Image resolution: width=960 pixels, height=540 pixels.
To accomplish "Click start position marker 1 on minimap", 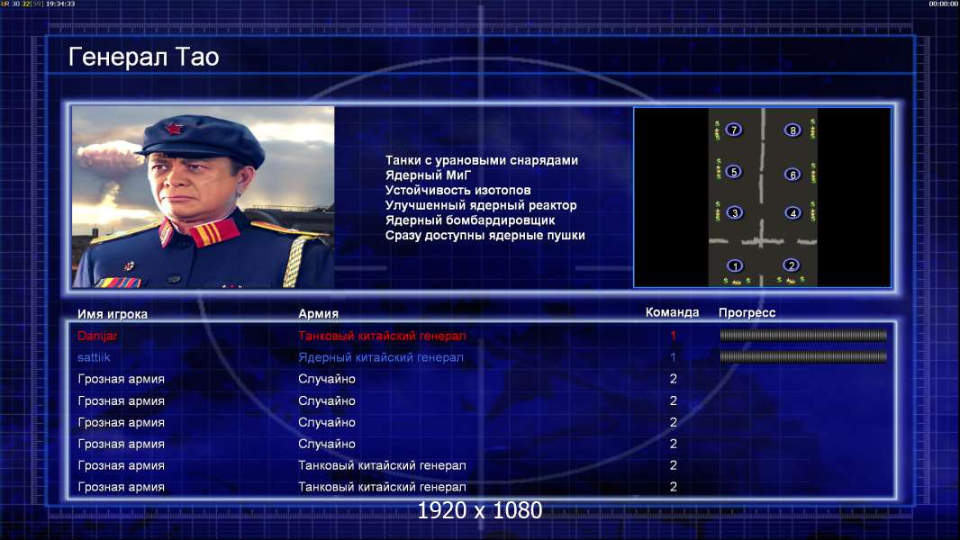I will click(x=735, y=266).
